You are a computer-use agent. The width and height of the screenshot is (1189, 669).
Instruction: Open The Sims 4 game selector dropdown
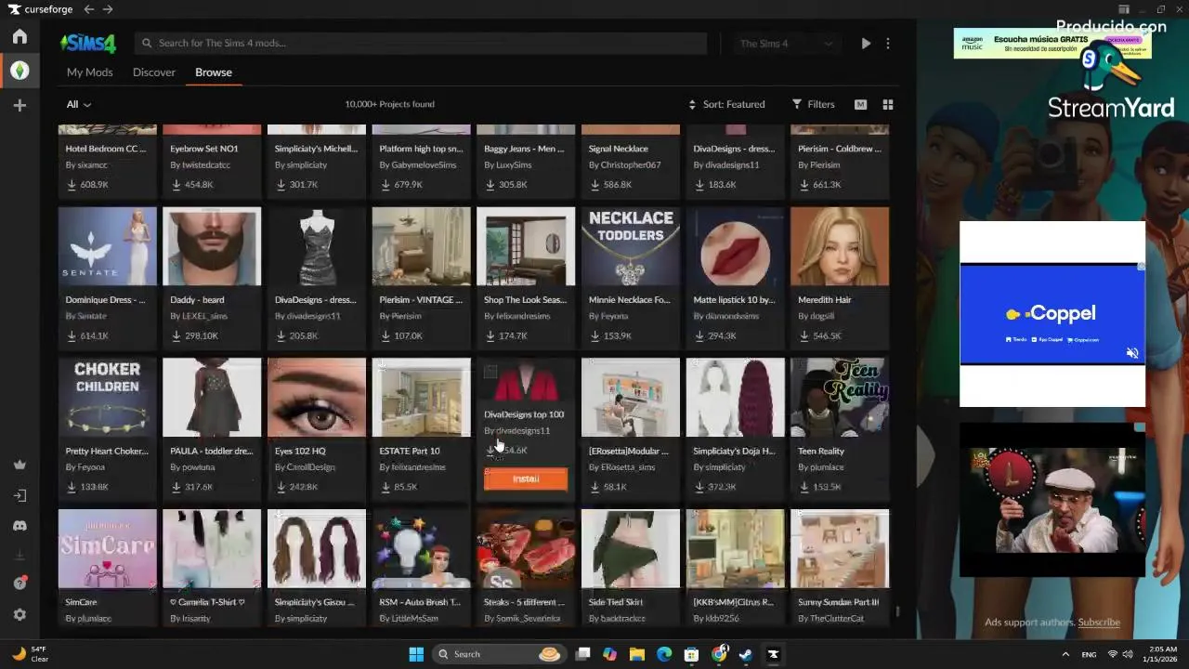[785, 44]
